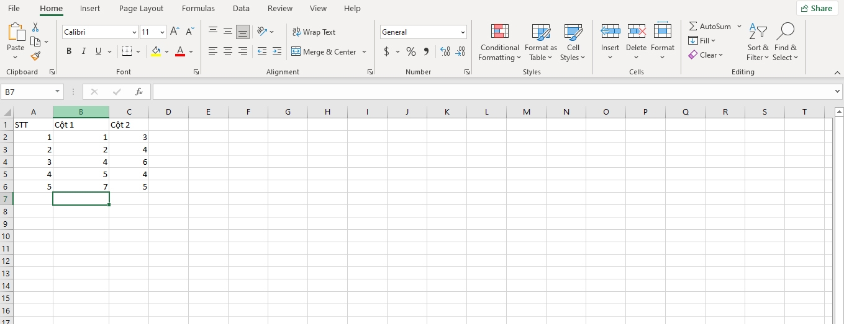Click the Paste clipboard icon
The image size is (844, 324).
pos(16,32)
